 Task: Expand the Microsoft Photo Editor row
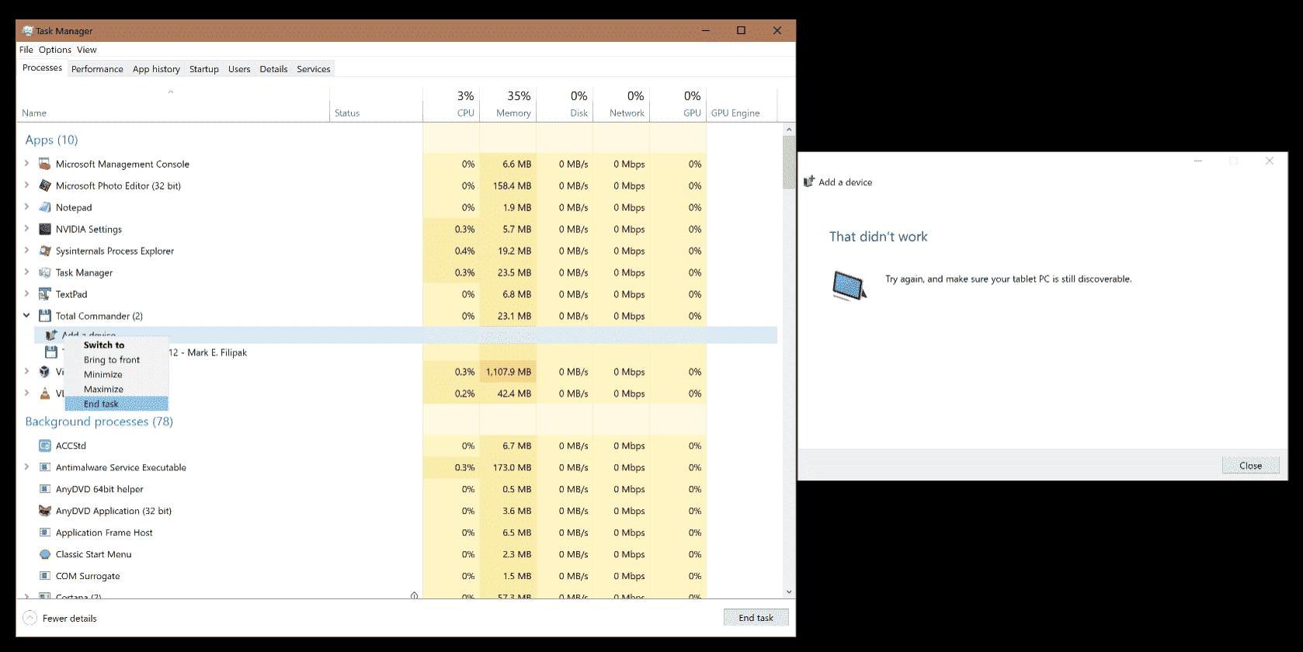(x=26, y=186)
